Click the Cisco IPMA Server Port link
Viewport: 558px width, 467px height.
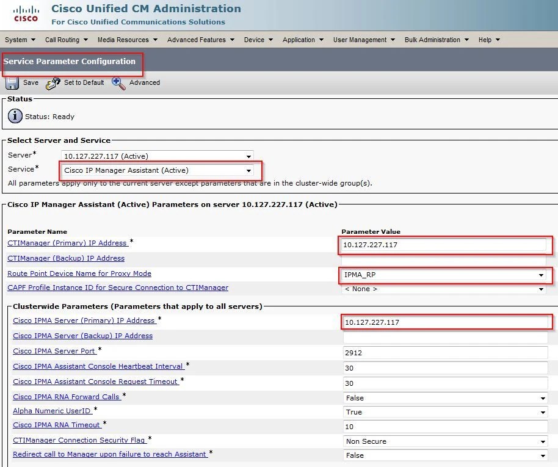54,351
